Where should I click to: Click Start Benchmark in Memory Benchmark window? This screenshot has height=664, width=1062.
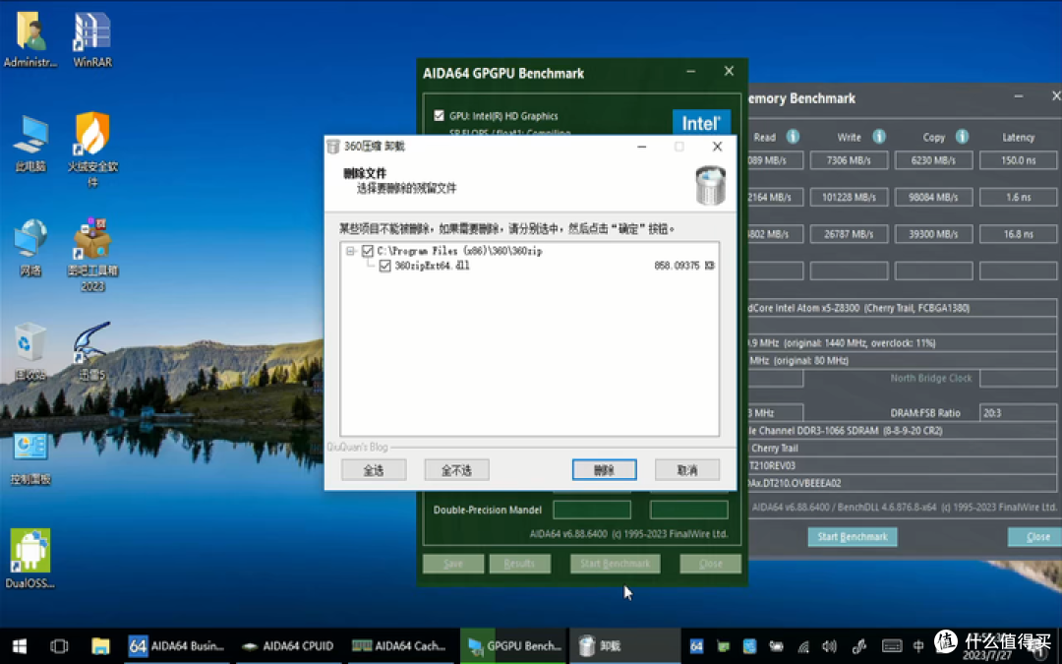tap(852, 537)
